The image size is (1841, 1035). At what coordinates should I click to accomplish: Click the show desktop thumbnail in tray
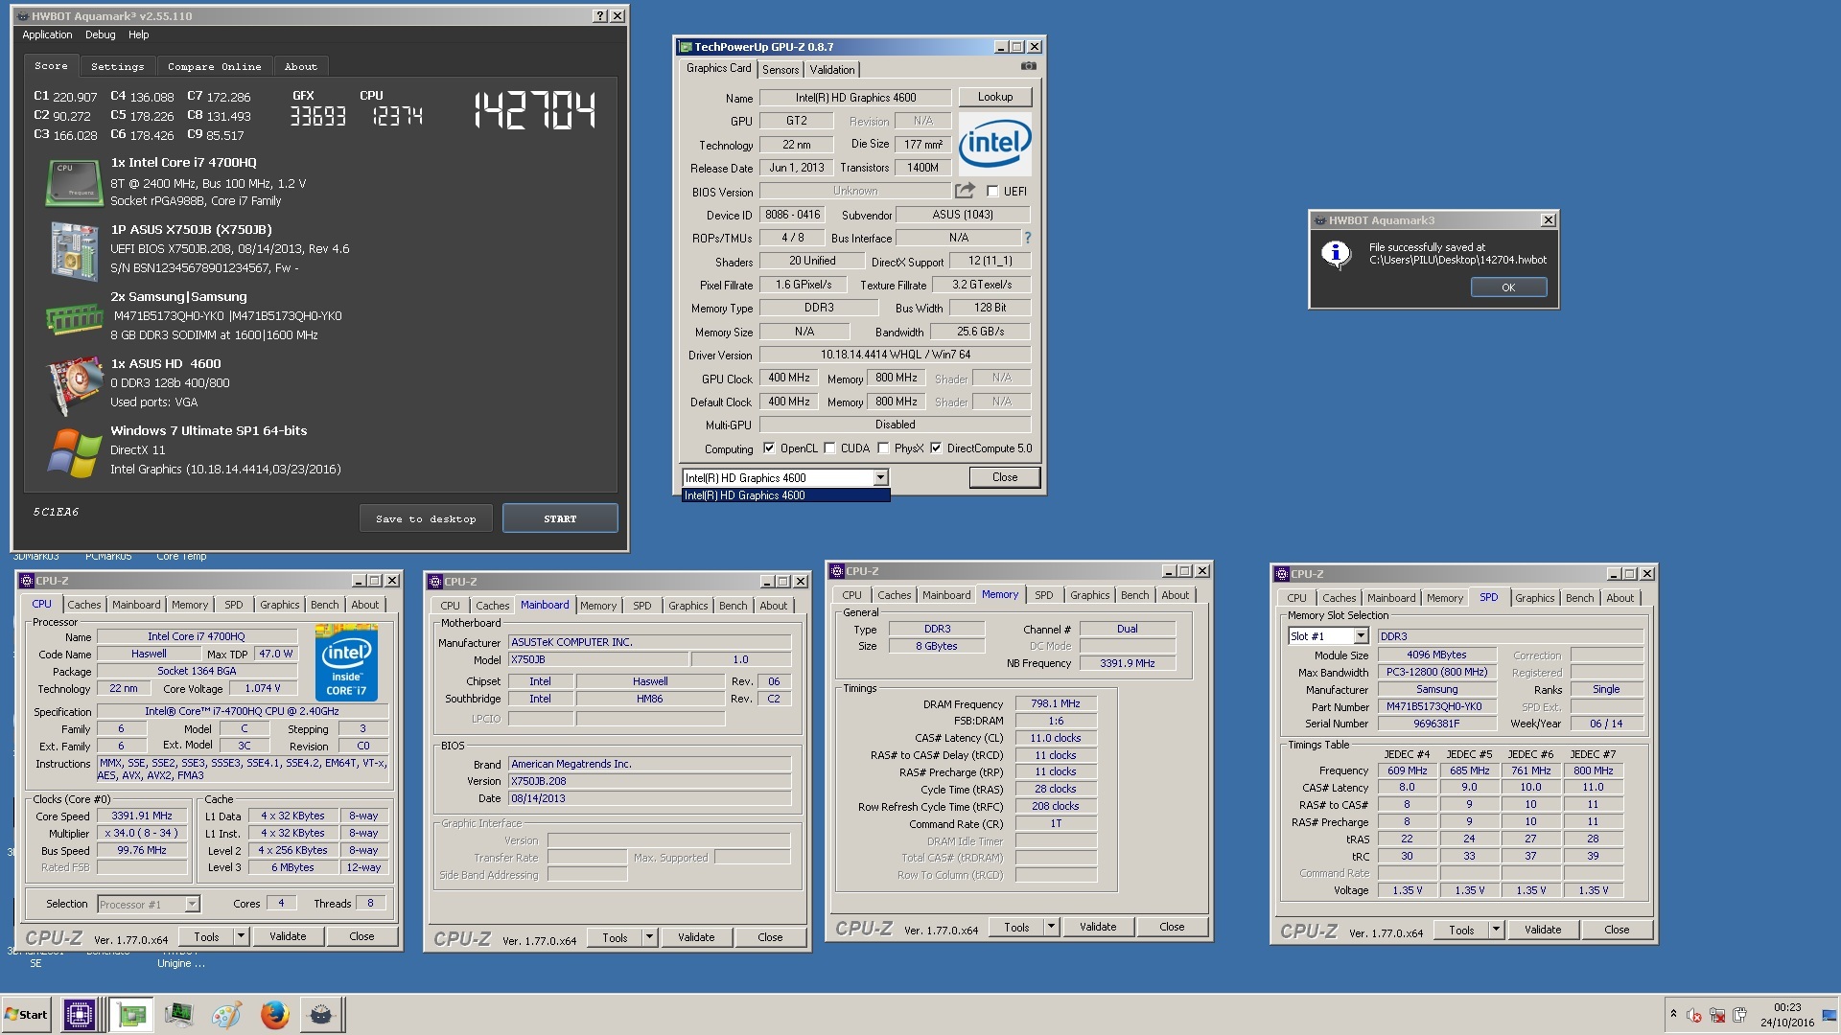tap(1830, 1015)
